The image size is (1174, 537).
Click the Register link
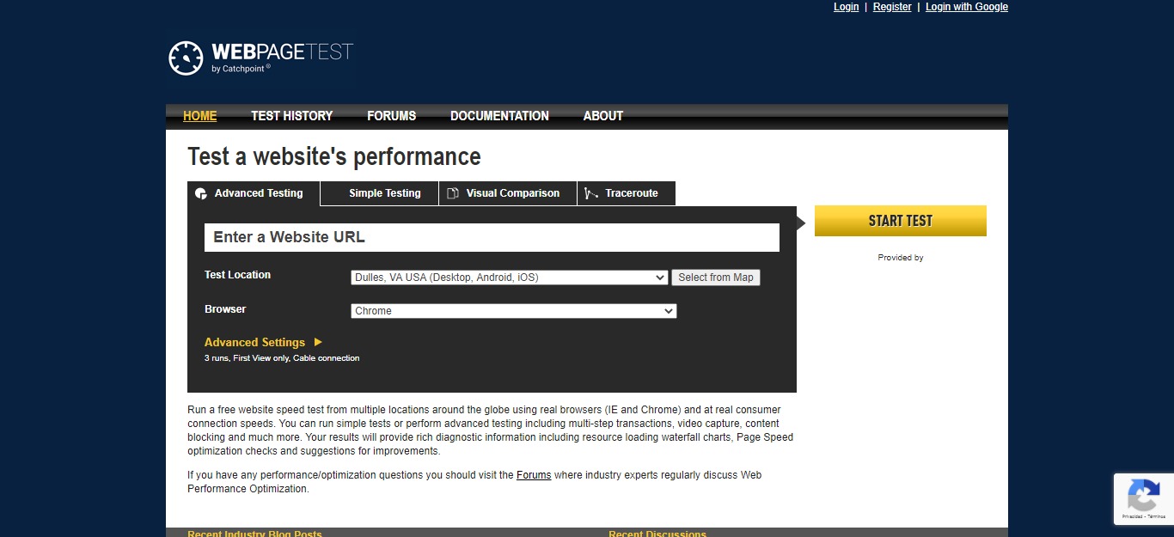point(892,7)
